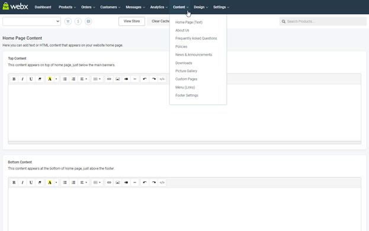Screen dimensions: 369x231
Task: Insert video in Bottom Content editor
Action: [126, 182]
